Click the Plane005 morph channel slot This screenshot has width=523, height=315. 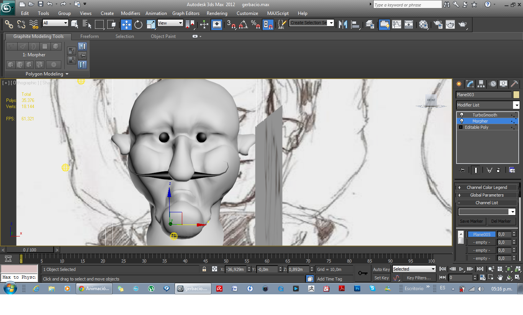tap(481, 235)
